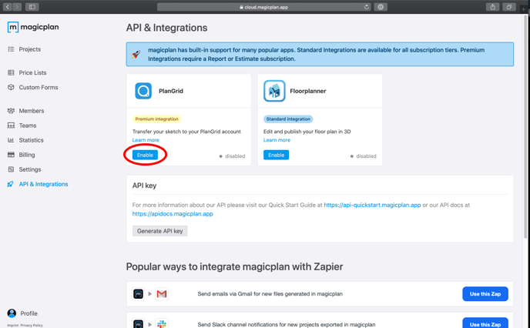Click Floorplanner disabled status label
Viewport: 530px width, 328px height.
tap(364, 156)
